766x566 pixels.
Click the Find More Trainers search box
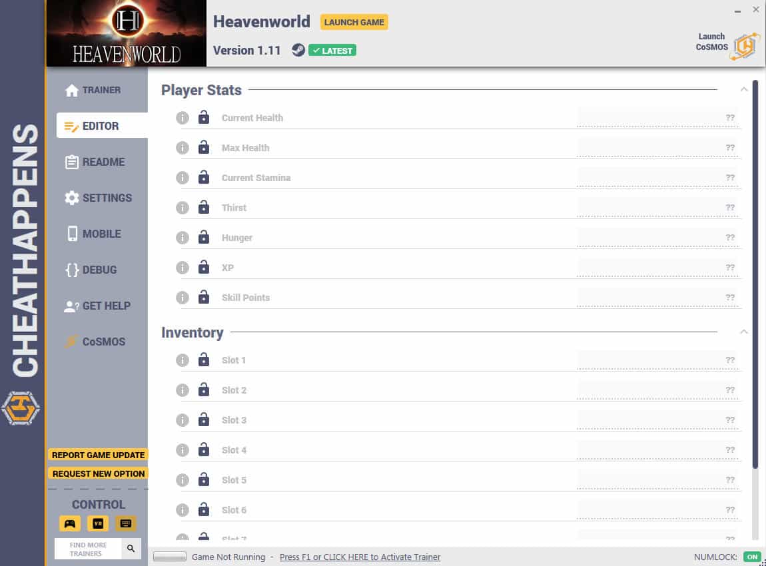pyautogui.click(x=88, y=549)
